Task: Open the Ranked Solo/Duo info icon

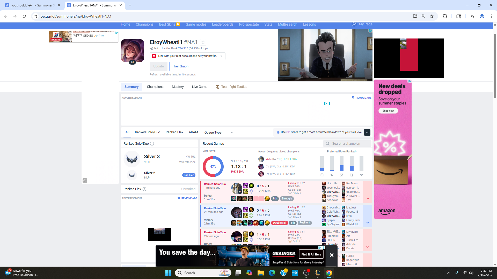Action: (x=152, y=144)
